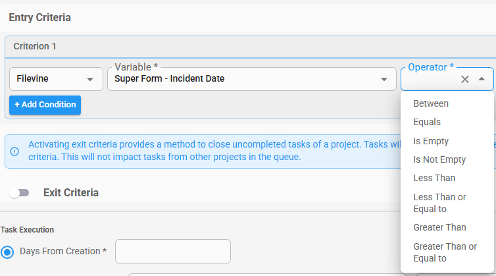Image resolution: width=496 pixels, height=276 pixels.
Task: Click the Add Condition button
Action: coord(45,105)
